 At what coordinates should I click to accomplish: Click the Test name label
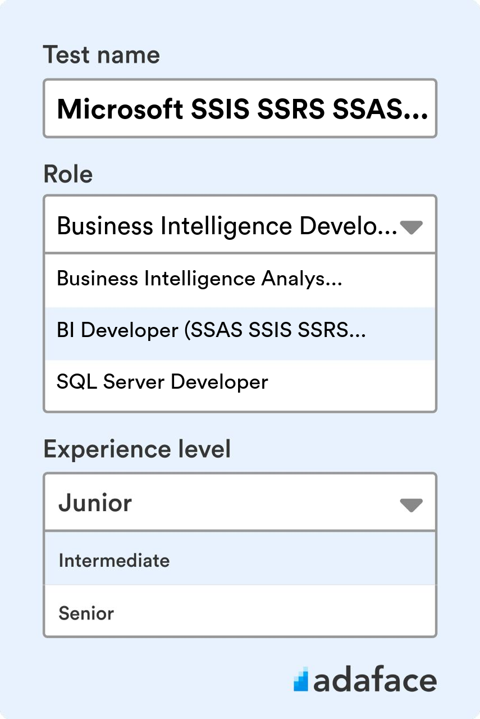point(102,54)
